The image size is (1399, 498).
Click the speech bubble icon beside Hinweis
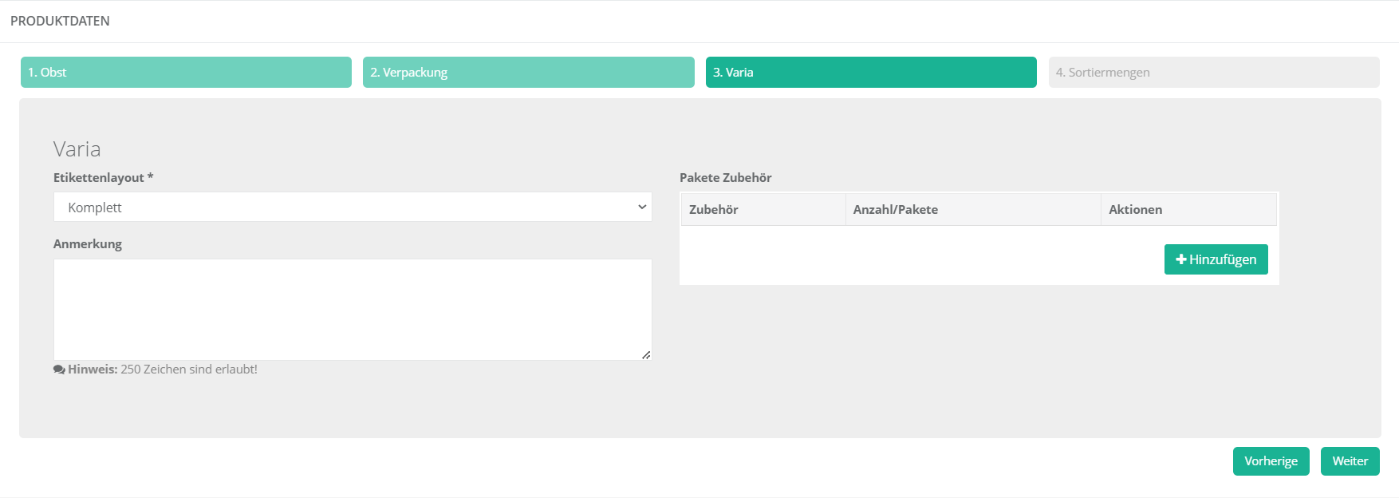click(59, 370)
